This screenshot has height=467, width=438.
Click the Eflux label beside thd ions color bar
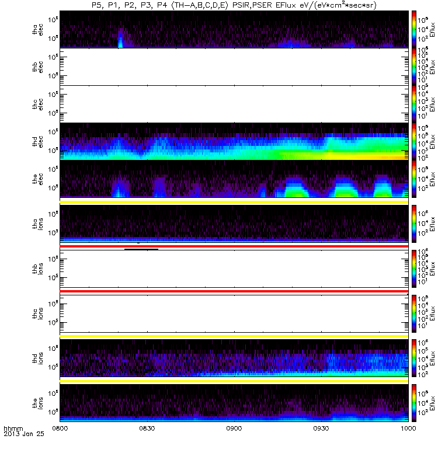pyautogui.click(x=432, y=358)
